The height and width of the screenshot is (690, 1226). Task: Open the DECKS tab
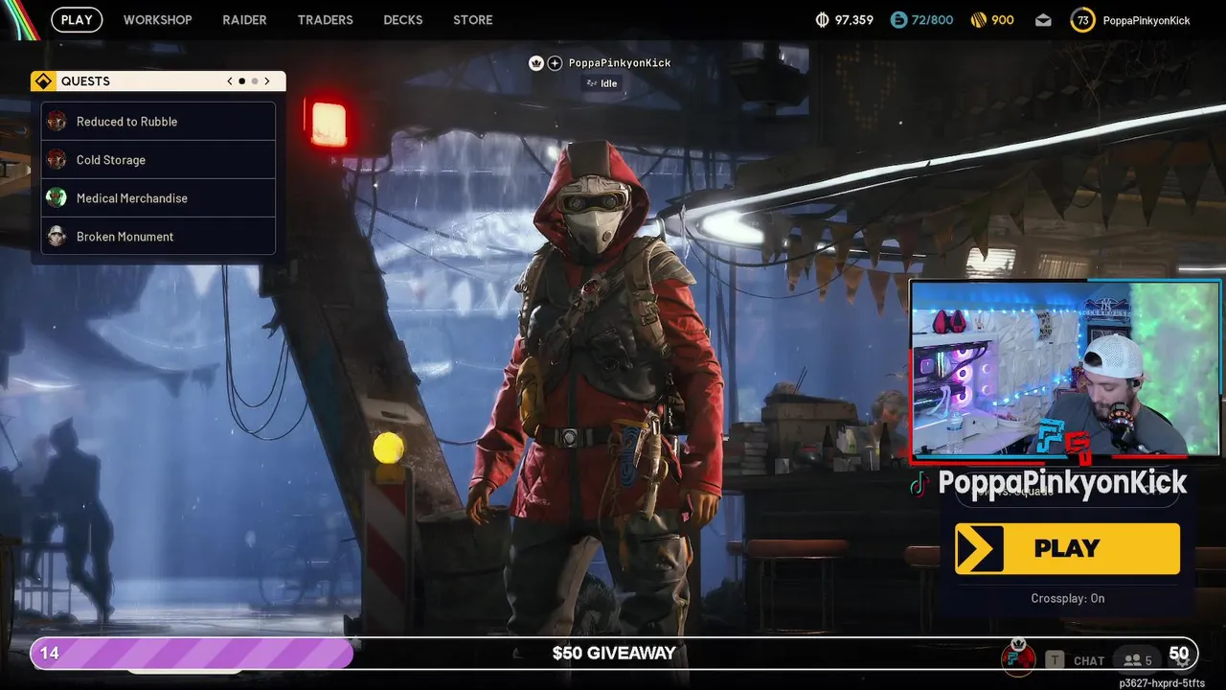402,19
